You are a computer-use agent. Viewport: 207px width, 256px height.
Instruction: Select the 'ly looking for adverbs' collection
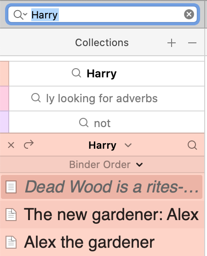point(107,99)
